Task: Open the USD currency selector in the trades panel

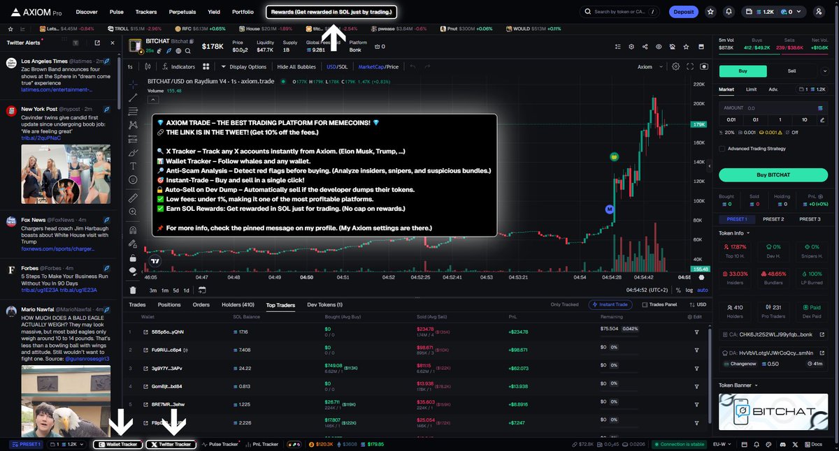Action: pyautogui.click(x=696, y=304)
